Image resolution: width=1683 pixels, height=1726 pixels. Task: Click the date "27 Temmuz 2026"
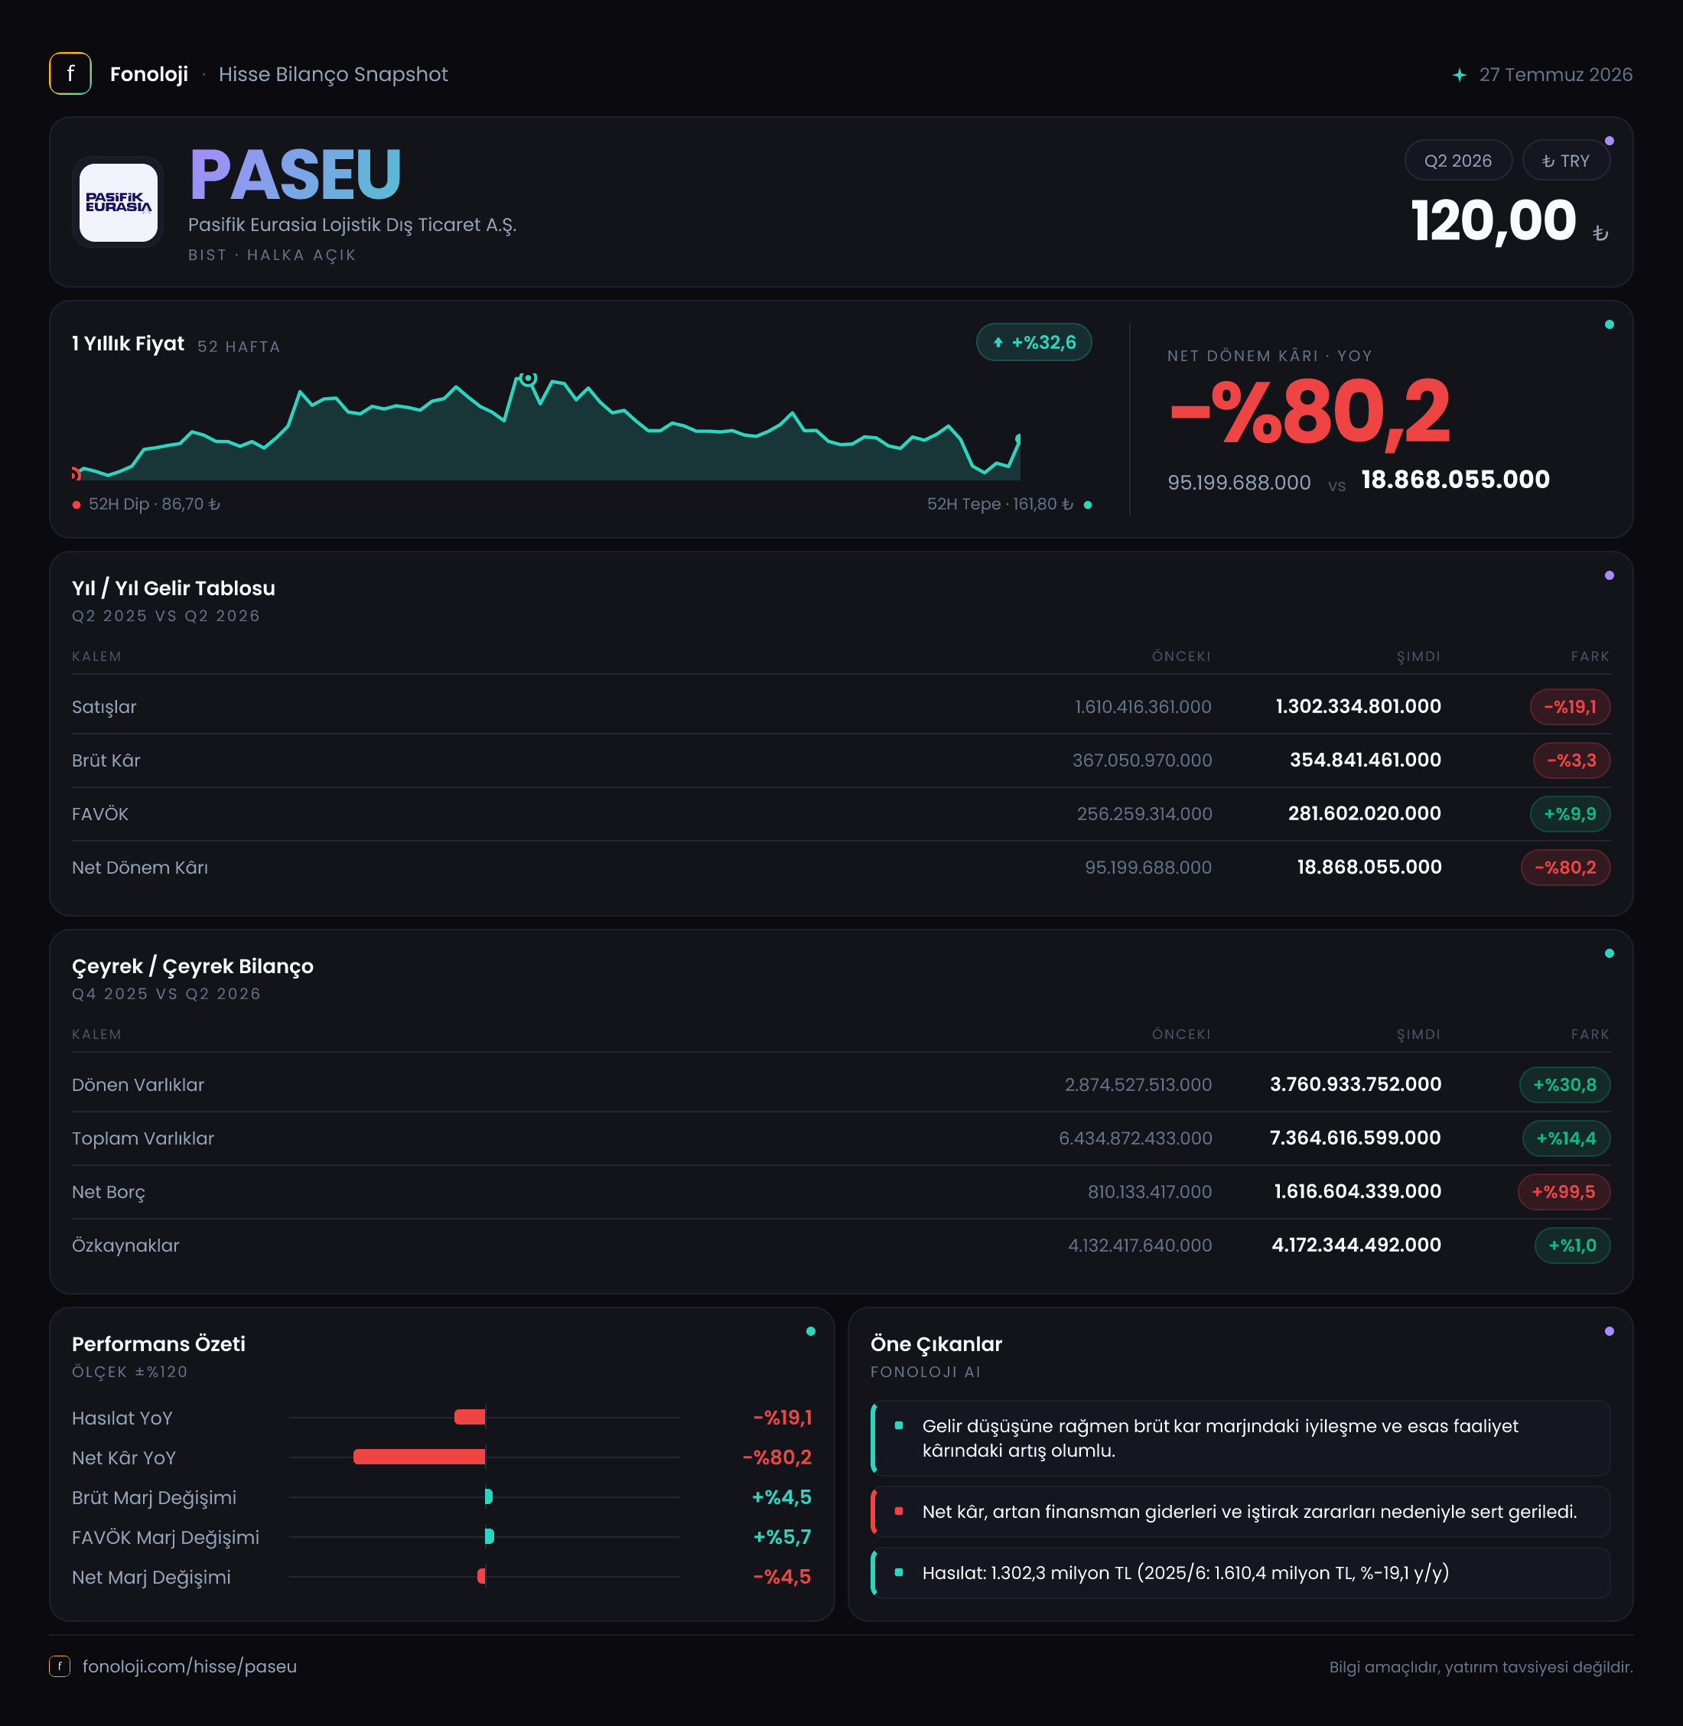click(x=1556, y=74)
